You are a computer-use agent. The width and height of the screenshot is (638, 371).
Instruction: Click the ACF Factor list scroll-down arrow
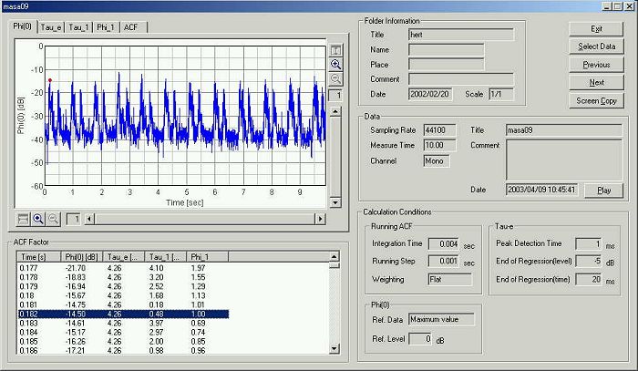point(334,348)
